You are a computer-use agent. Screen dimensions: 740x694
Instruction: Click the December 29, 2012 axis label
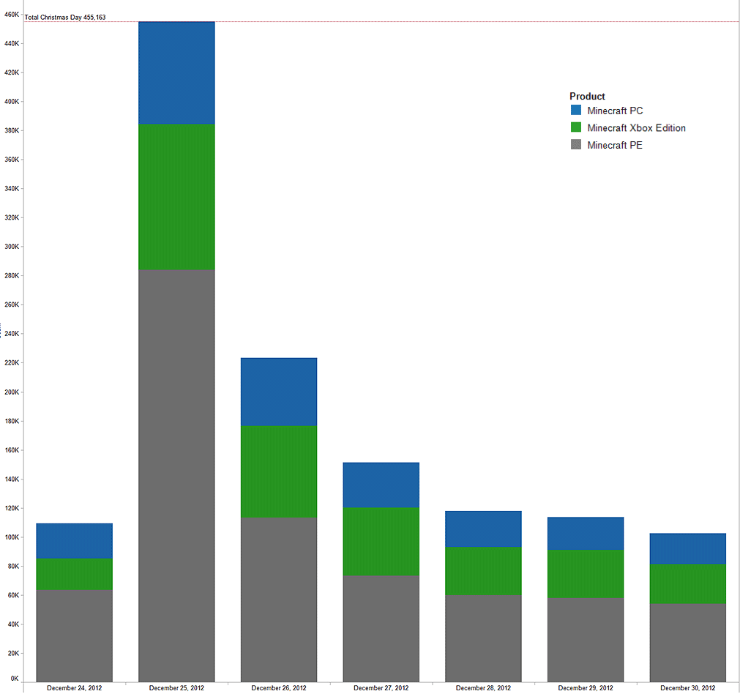point(586,688)
